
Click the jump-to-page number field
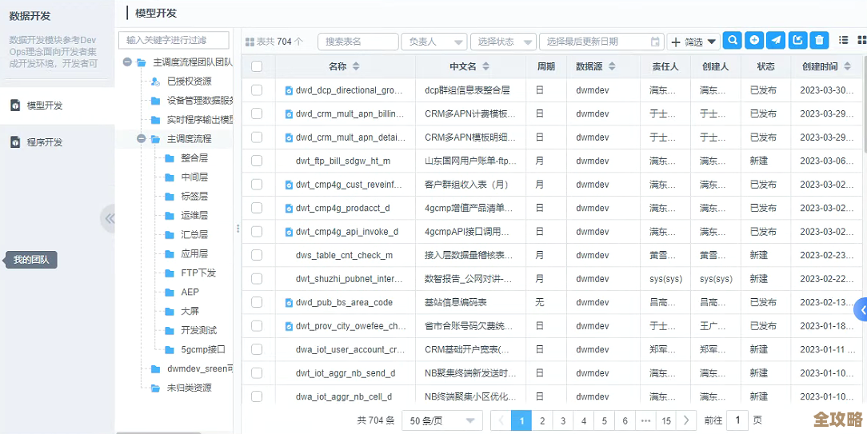[737, 420]
